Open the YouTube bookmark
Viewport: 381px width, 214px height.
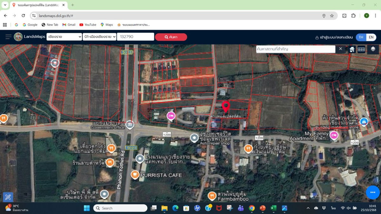click(88, 25)
